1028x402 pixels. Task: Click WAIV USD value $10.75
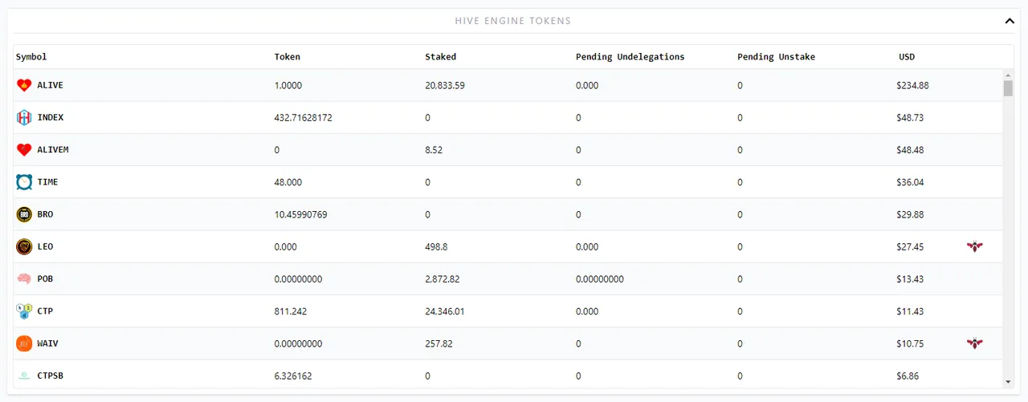[x=911, y=343]
